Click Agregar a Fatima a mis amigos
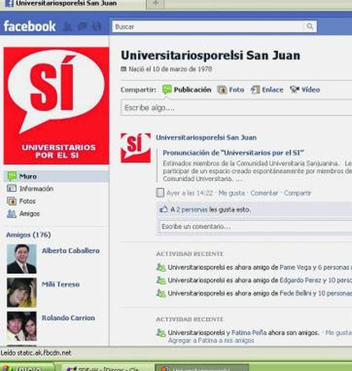Viewport: 352px width, 371px height. coord(210,341)
